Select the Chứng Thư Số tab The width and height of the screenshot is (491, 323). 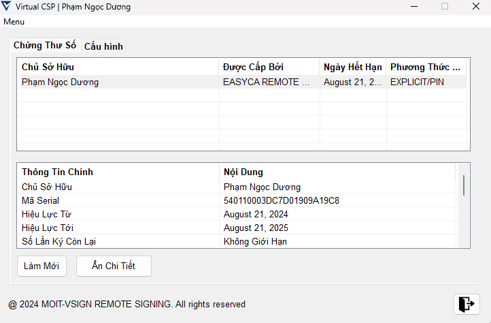click(45, 46)
